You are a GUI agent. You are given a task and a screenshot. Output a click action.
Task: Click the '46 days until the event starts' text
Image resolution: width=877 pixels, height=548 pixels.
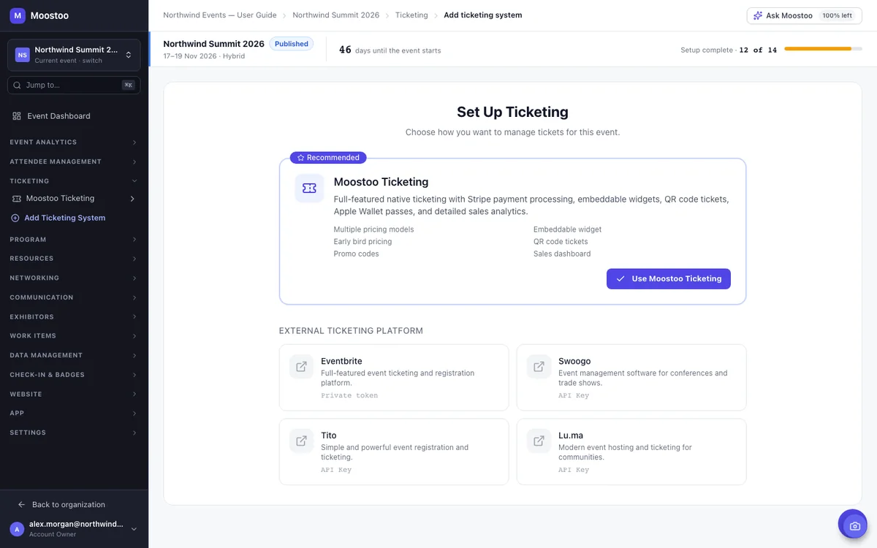click(x=390, y=50)
